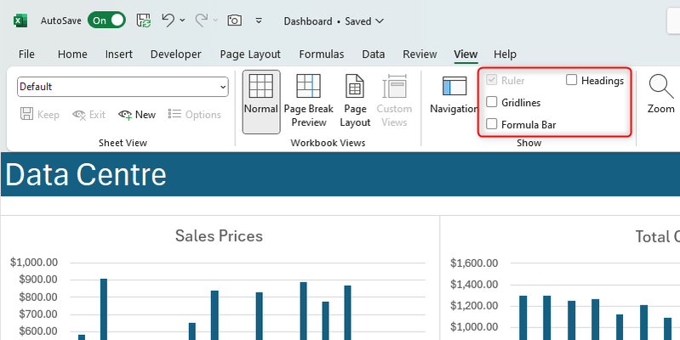The image size is (680, 340).
Task: Select the tallest bar in Sales Prices chart
Action: (104, 309)
